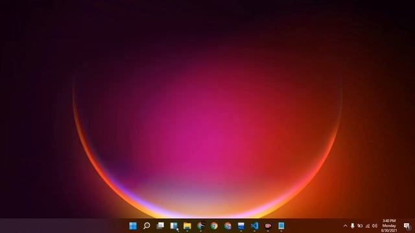Open the Widgets panel icon
The width and height of the screenshot is (415, 233).
pyautogui.click(x=174, y=226)
